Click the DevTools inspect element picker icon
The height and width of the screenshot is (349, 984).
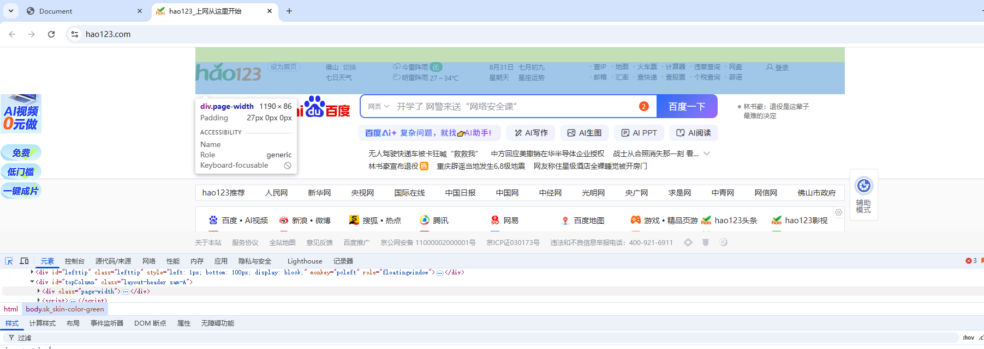click(x=9, y=261)
